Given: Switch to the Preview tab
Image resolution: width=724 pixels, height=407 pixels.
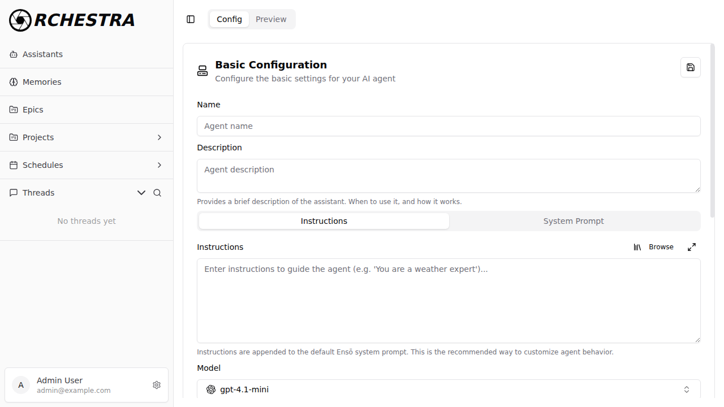Looking at the screenshot, I should 271,19.
